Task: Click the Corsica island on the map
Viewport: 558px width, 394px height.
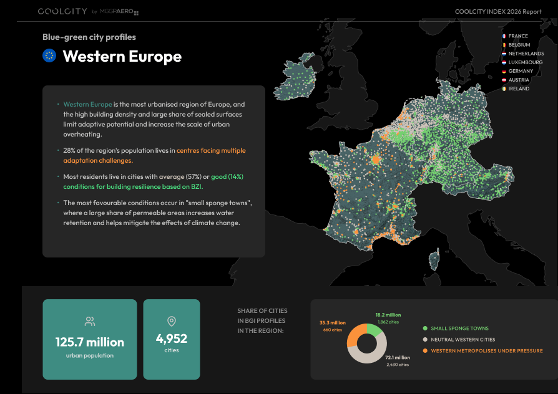Action: pyautogui.click(x=434, y=259)
